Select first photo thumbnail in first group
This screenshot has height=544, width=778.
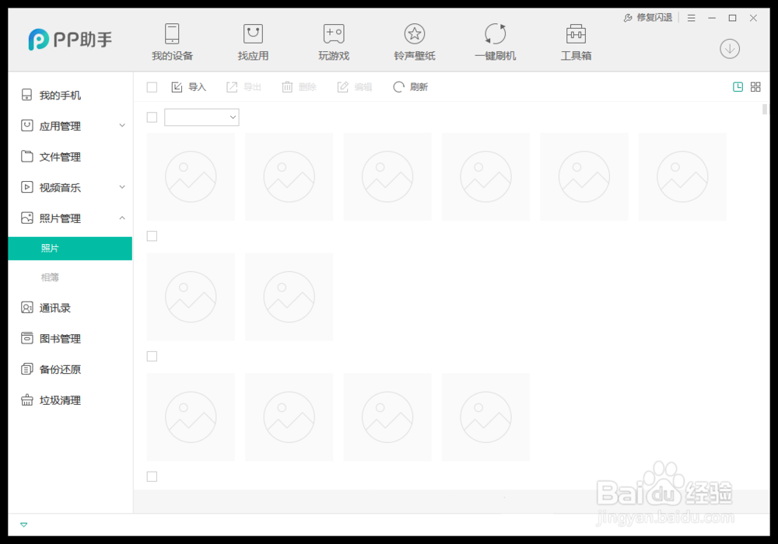pyautogui.click(x=191, y=176)
